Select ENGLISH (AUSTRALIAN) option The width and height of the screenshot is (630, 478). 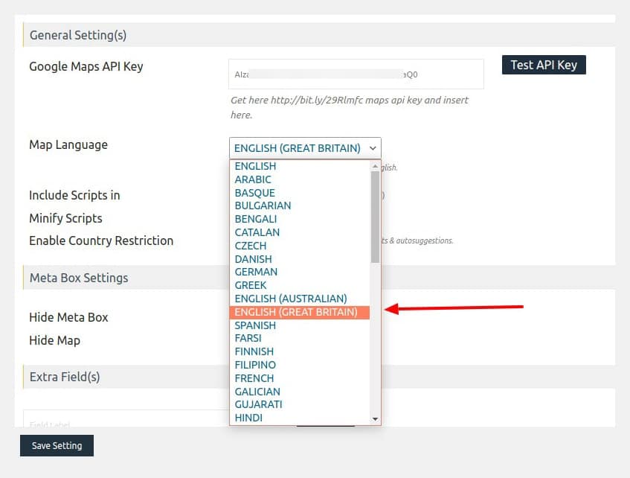pyautogui.click(x=291, y=299)
